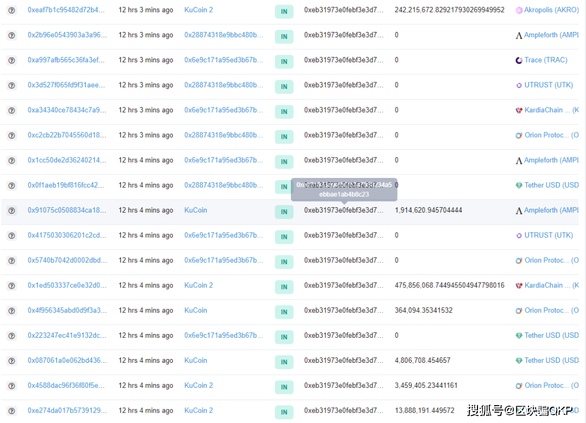Select the value 242,215,672.829217930269949952

pos(450,10)
